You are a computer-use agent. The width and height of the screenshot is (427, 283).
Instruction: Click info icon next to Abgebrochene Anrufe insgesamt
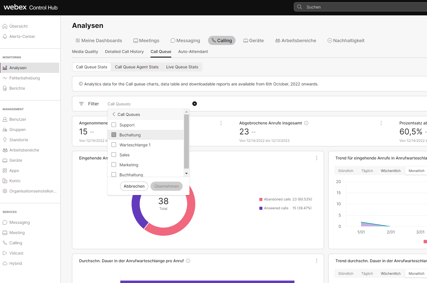coord(306,123)
